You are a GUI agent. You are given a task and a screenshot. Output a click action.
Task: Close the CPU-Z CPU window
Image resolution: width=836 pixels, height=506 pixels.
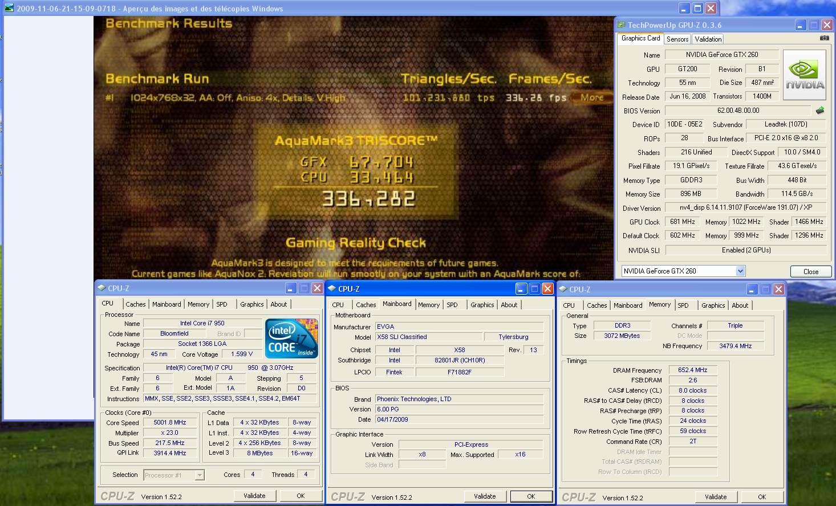[317, 288]
